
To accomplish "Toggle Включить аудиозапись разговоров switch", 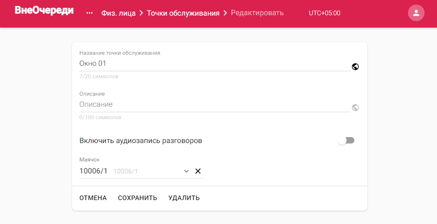I will point(346,141).
